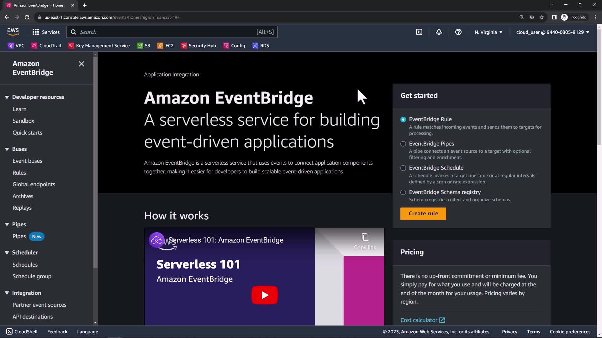The image size is (602, 338).
Task: Open CloudShell icon in top navigation bar
Action: pos(419,32)
